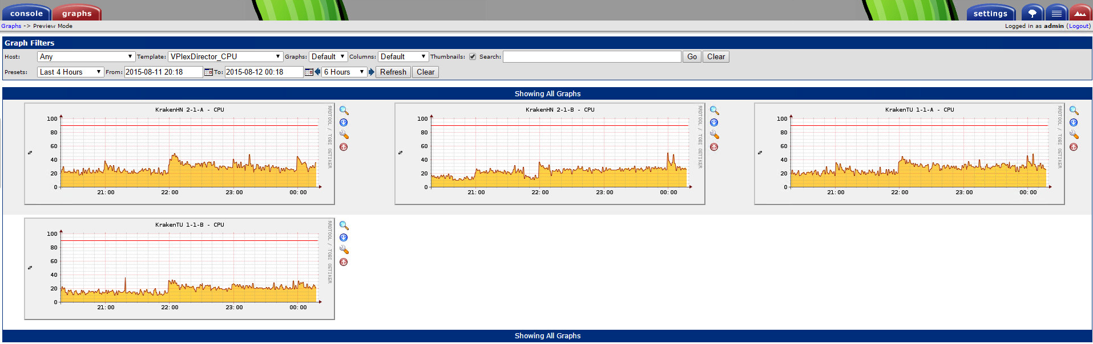Open Tree View mode icon
The height and width of the screenshot is (344, 1093).
tap(1032, 13)
